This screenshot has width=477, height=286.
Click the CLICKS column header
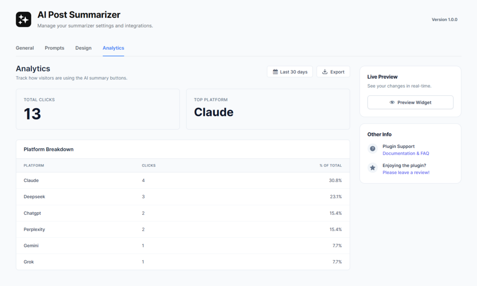(x=149, y=166)
